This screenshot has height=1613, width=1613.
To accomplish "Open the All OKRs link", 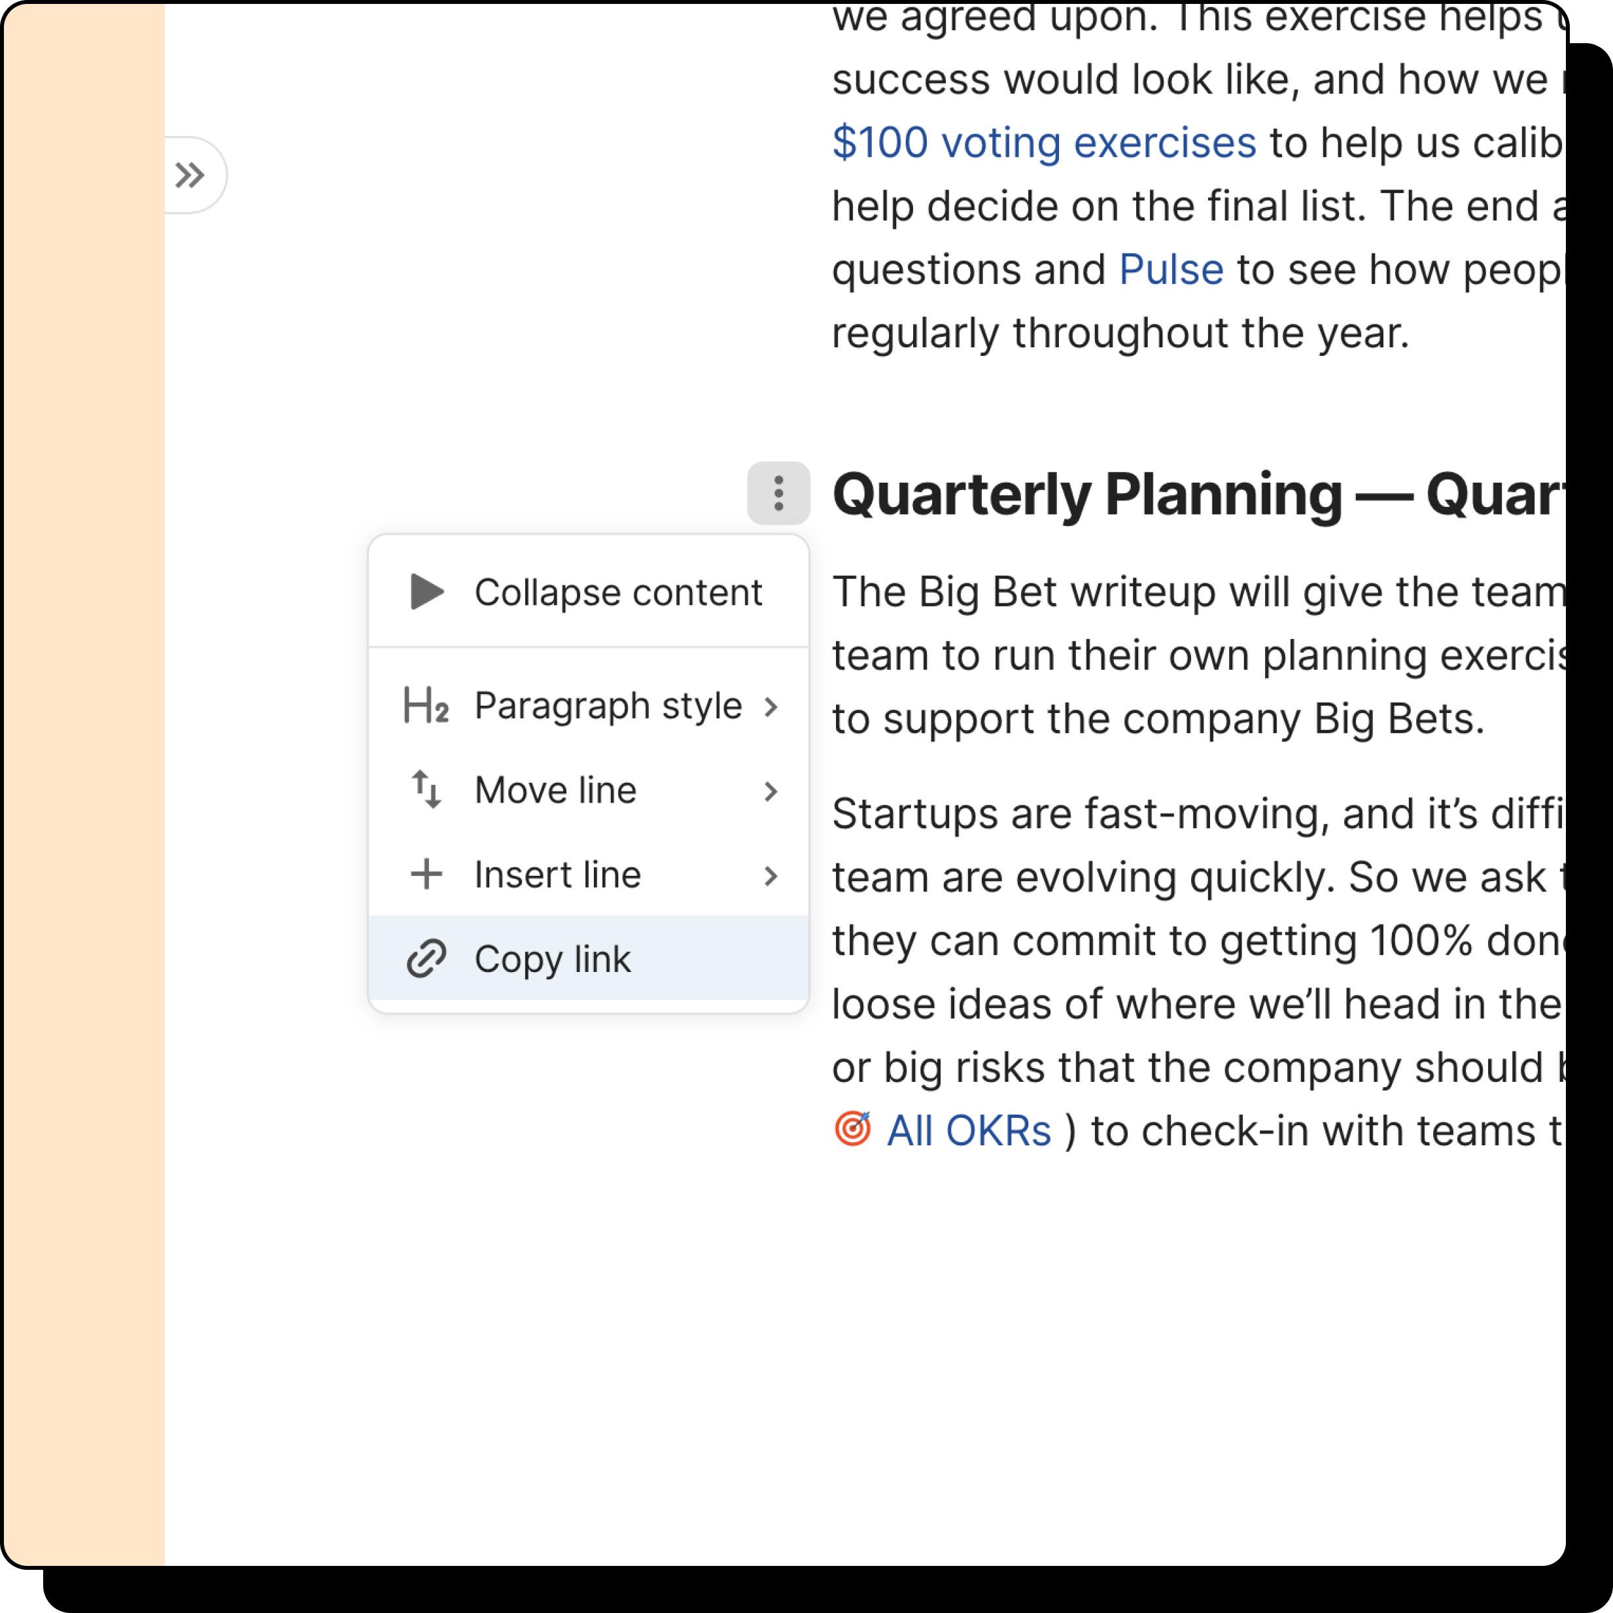I will point(969,1132).
